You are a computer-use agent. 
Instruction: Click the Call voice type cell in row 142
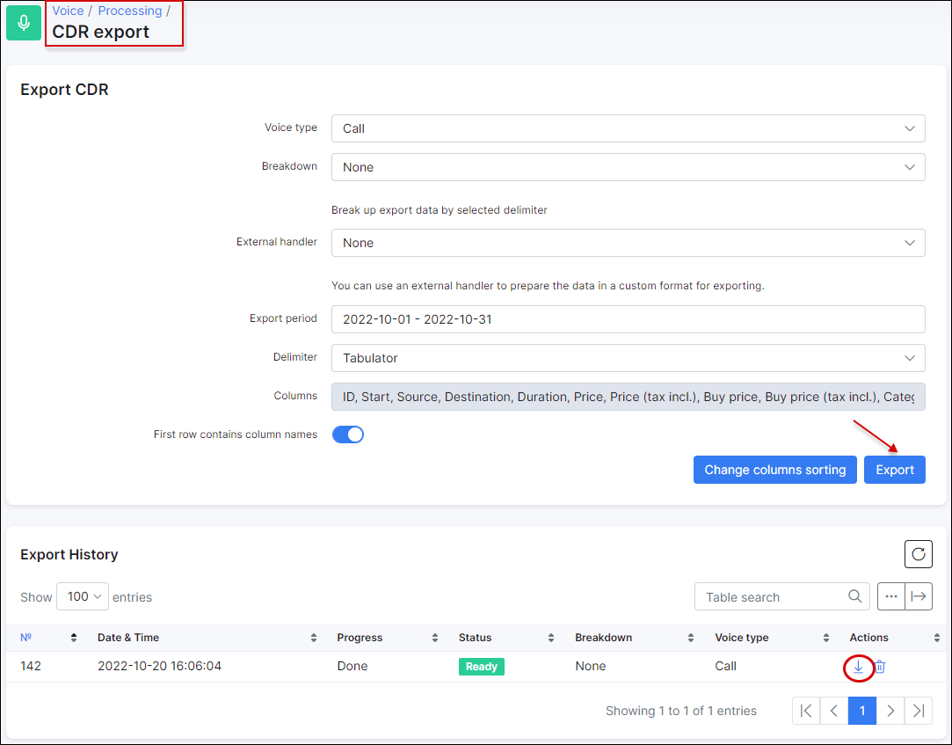click(x=725, y=666)
